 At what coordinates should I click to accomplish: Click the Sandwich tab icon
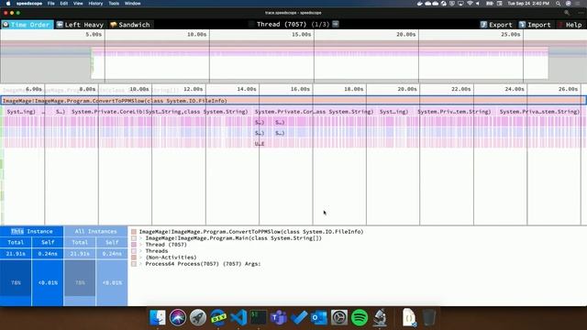pos(113,25)
